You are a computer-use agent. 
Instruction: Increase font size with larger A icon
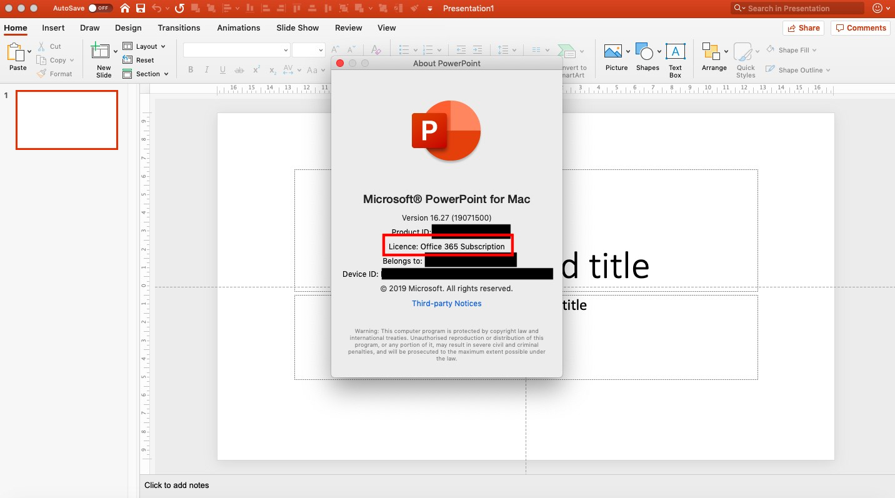click(336, 50)
